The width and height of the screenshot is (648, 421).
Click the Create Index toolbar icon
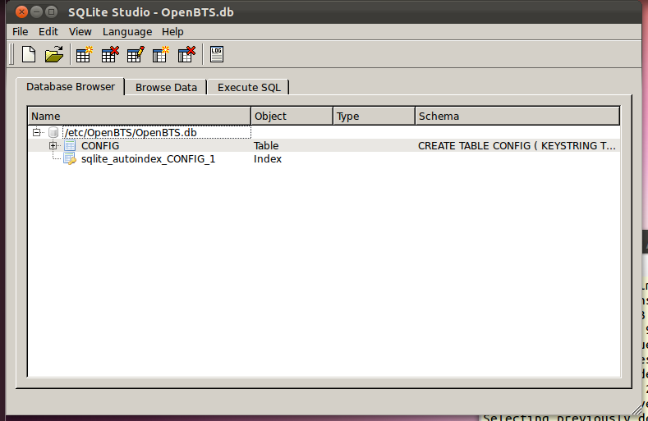click(161, 55)
